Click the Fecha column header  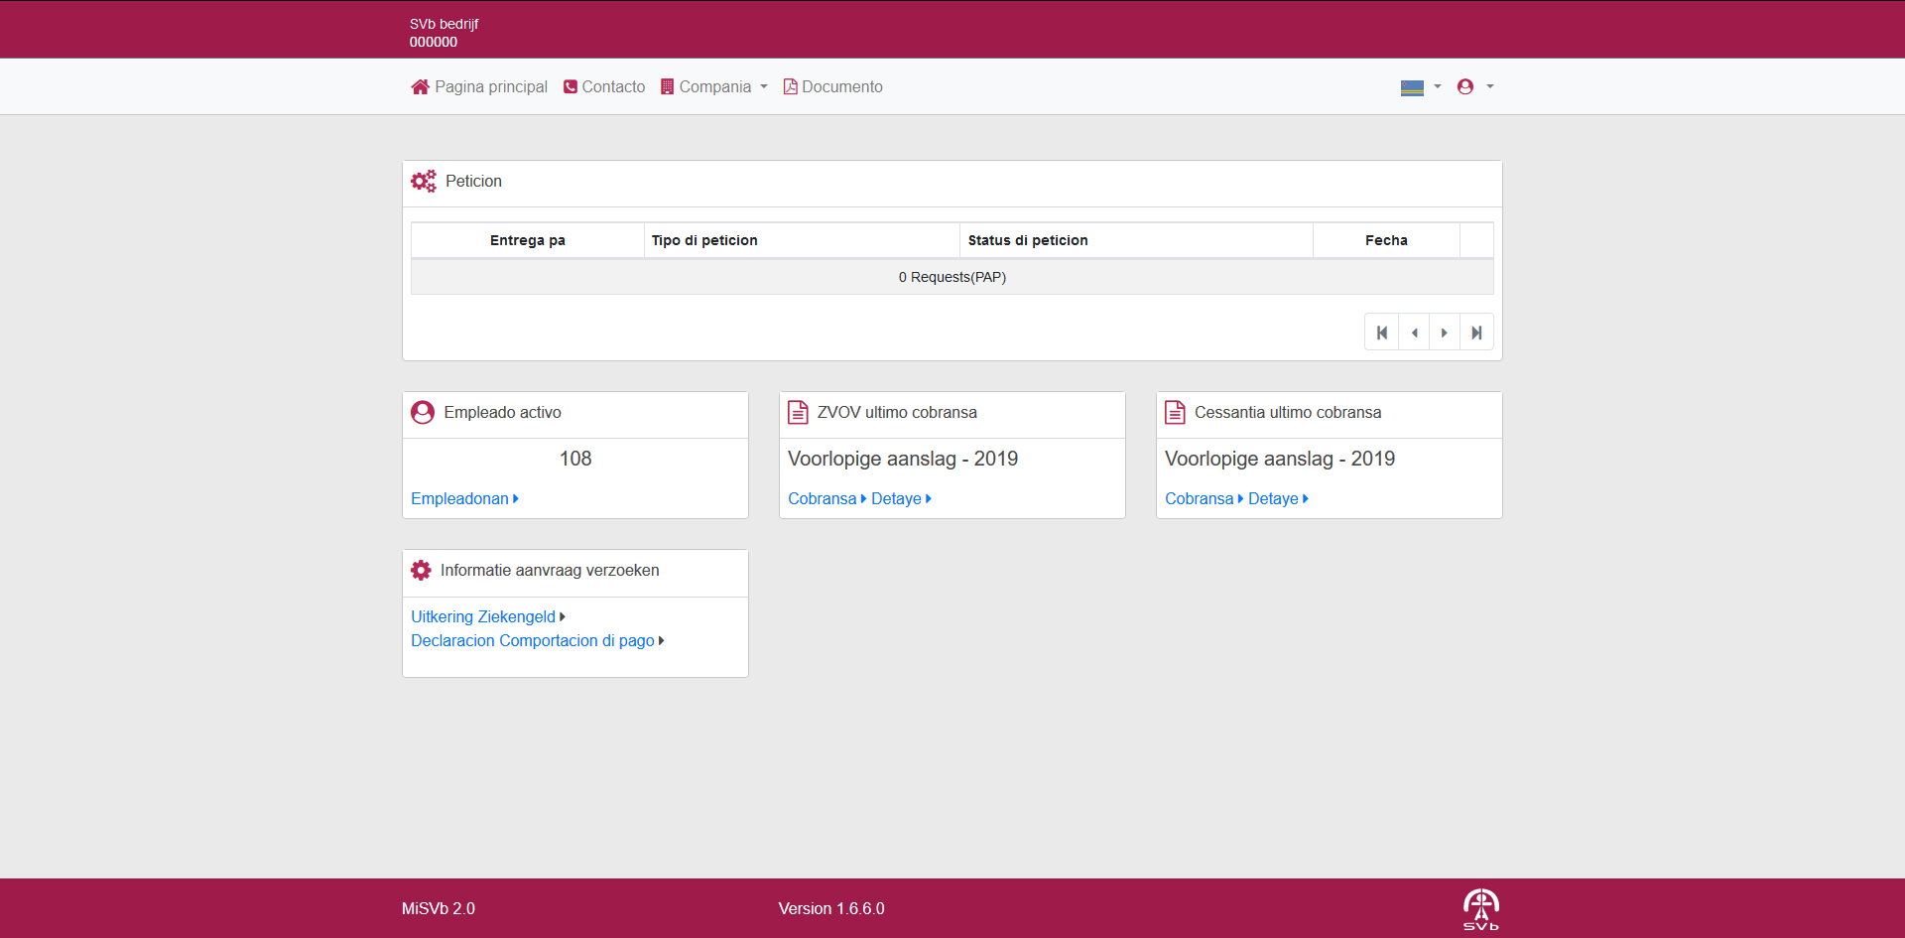pos(1385,240)
